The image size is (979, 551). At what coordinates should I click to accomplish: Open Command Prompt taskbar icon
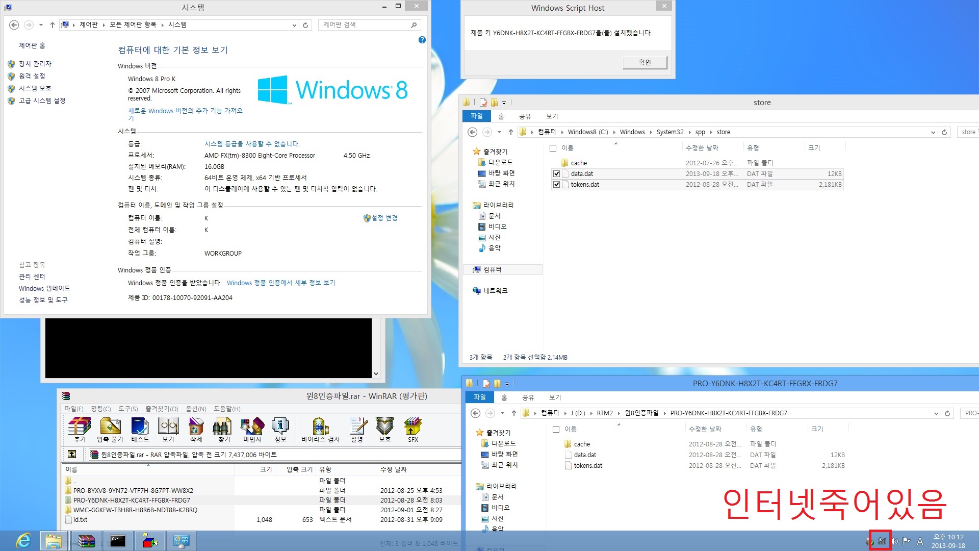[118, 541]
